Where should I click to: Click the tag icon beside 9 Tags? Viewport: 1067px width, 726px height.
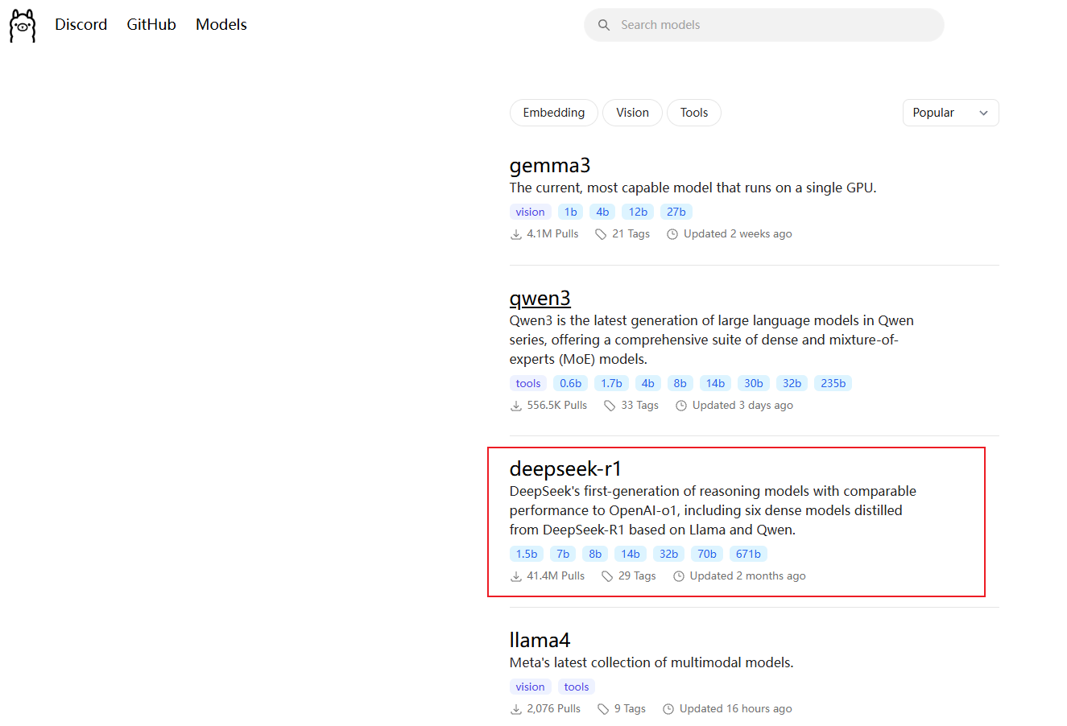click(603, 709)
